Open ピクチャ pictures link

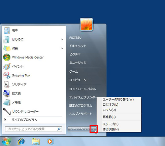[75, 54]
